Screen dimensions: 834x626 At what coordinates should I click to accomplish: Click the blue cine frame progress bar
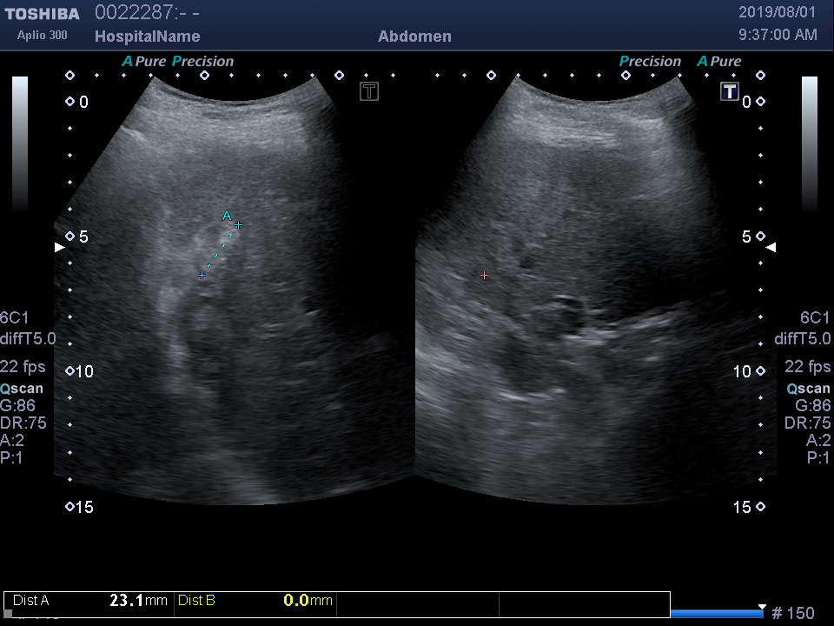click(x=716, y=614)
